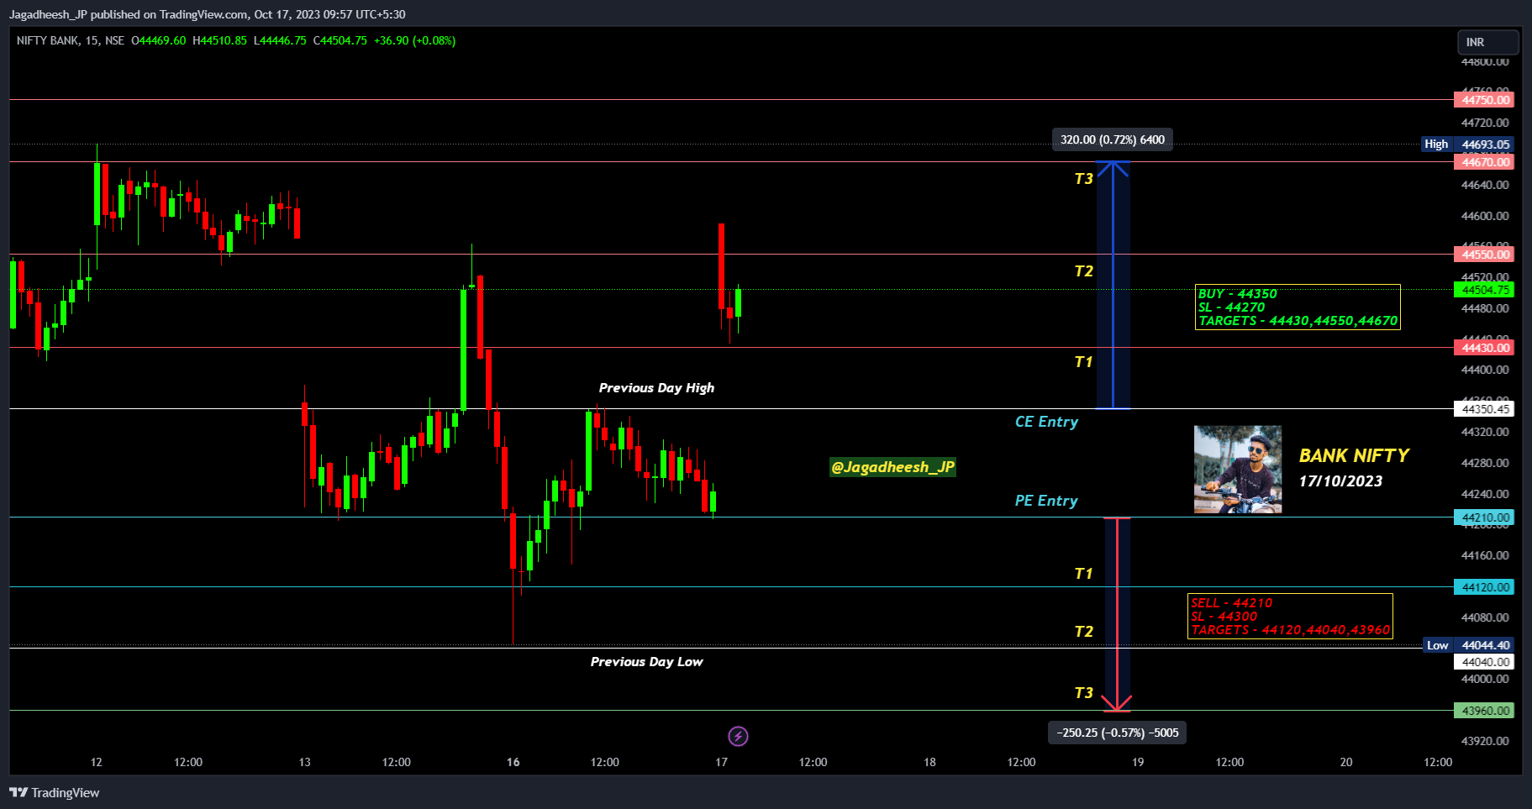Click the low value L44446.75
The width and height of the screenshot is (1532, 809).
(x=280, y=40)
